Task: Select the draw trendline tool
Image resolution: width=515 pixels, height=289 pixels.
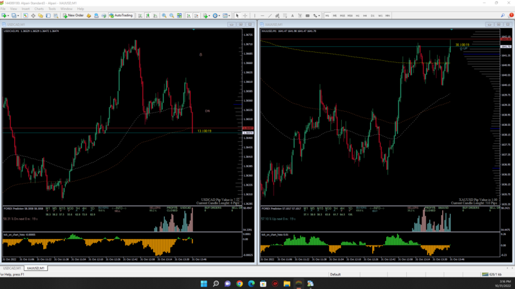Action: 270,15
